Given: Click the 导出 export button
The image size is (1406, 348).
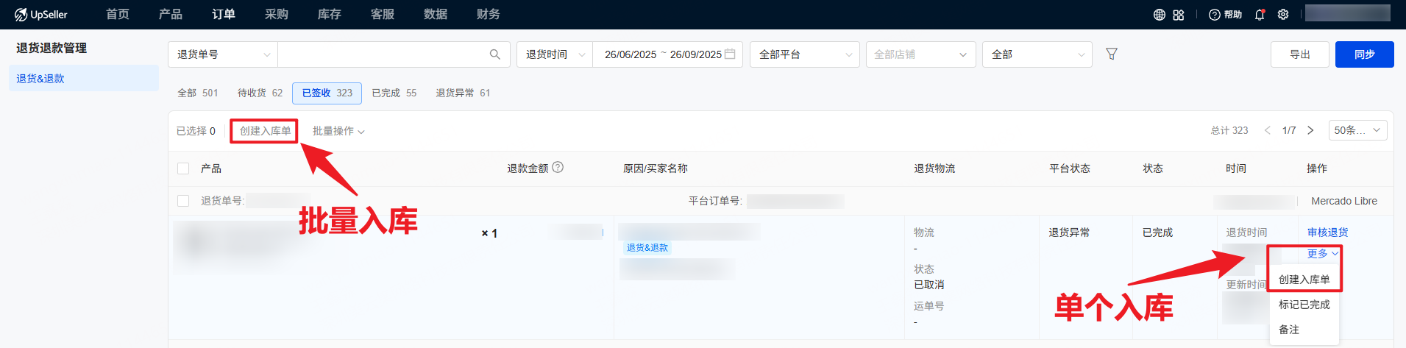Looking at the screenshot, I should (x=1299, y=54).
